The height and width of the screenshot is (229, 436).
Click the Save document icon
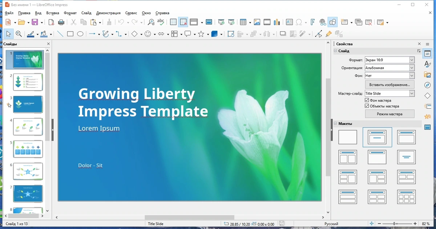pos(35,22)
